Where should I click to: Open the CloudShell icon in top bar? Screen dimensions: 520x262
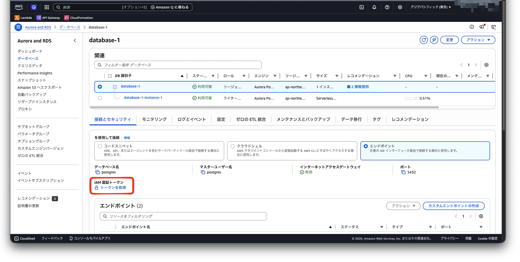point(362,7)
